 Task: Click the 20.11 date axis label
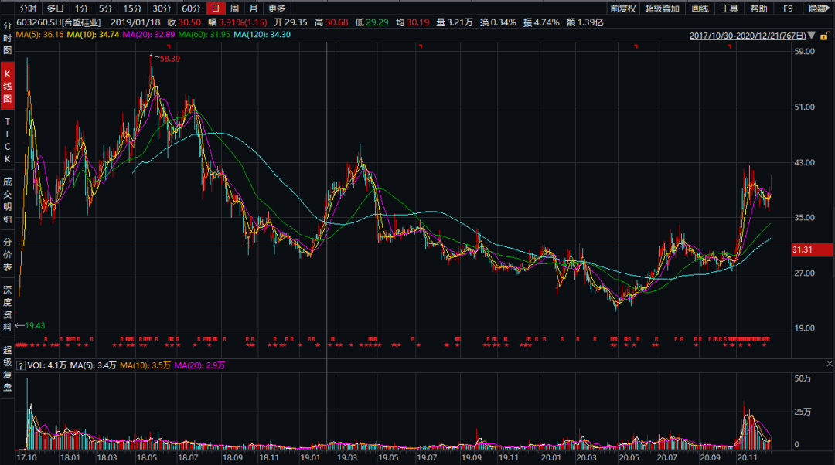coord(747,457)
